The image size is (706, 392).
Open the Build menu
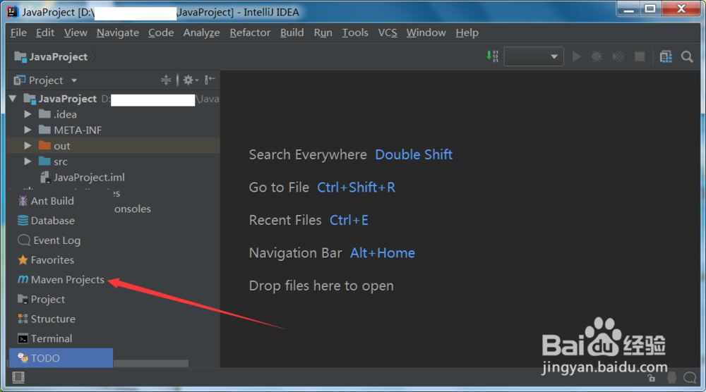pos(292,33)
